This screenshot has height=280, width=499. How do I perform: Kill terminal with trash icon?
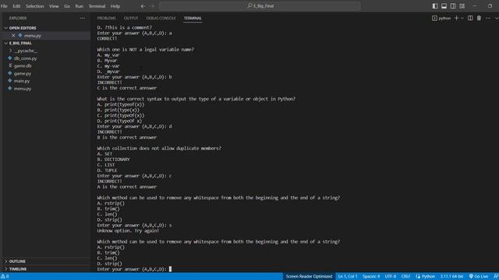[479, 18]
